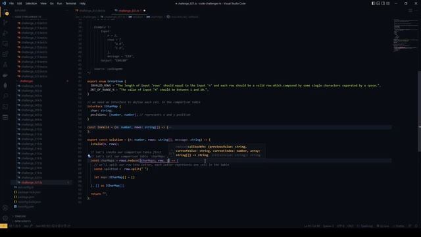Screen dimensions: 421x237
Task: Open tsconfig.json in Explorer
Action: click(26, 207)
